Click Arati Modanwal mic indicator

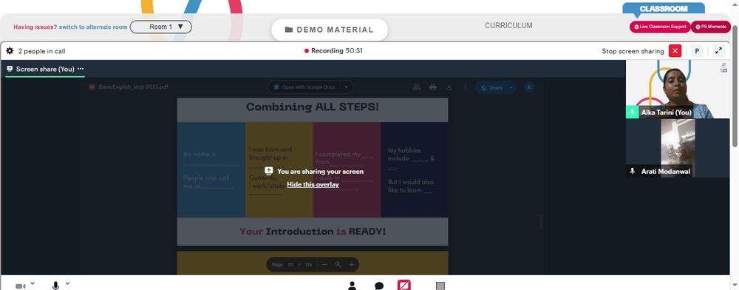(x=632, y=171)
